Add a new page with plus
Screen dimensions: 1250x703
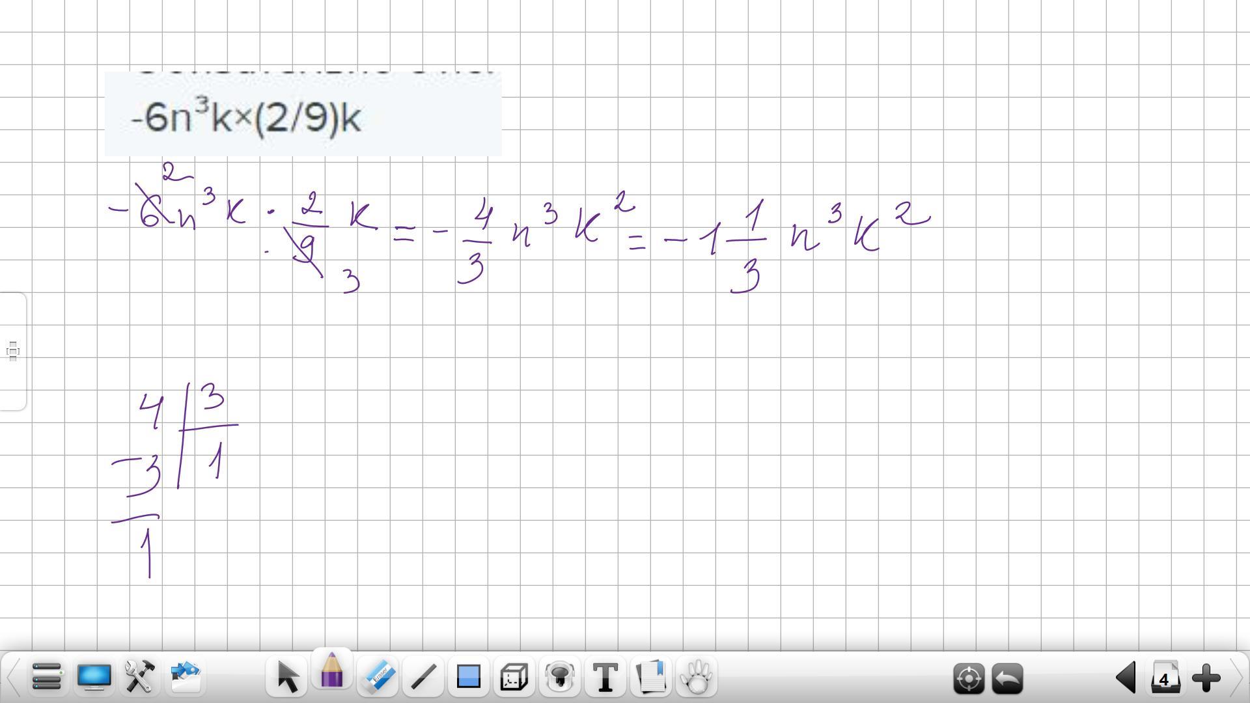coord(1206,679)
